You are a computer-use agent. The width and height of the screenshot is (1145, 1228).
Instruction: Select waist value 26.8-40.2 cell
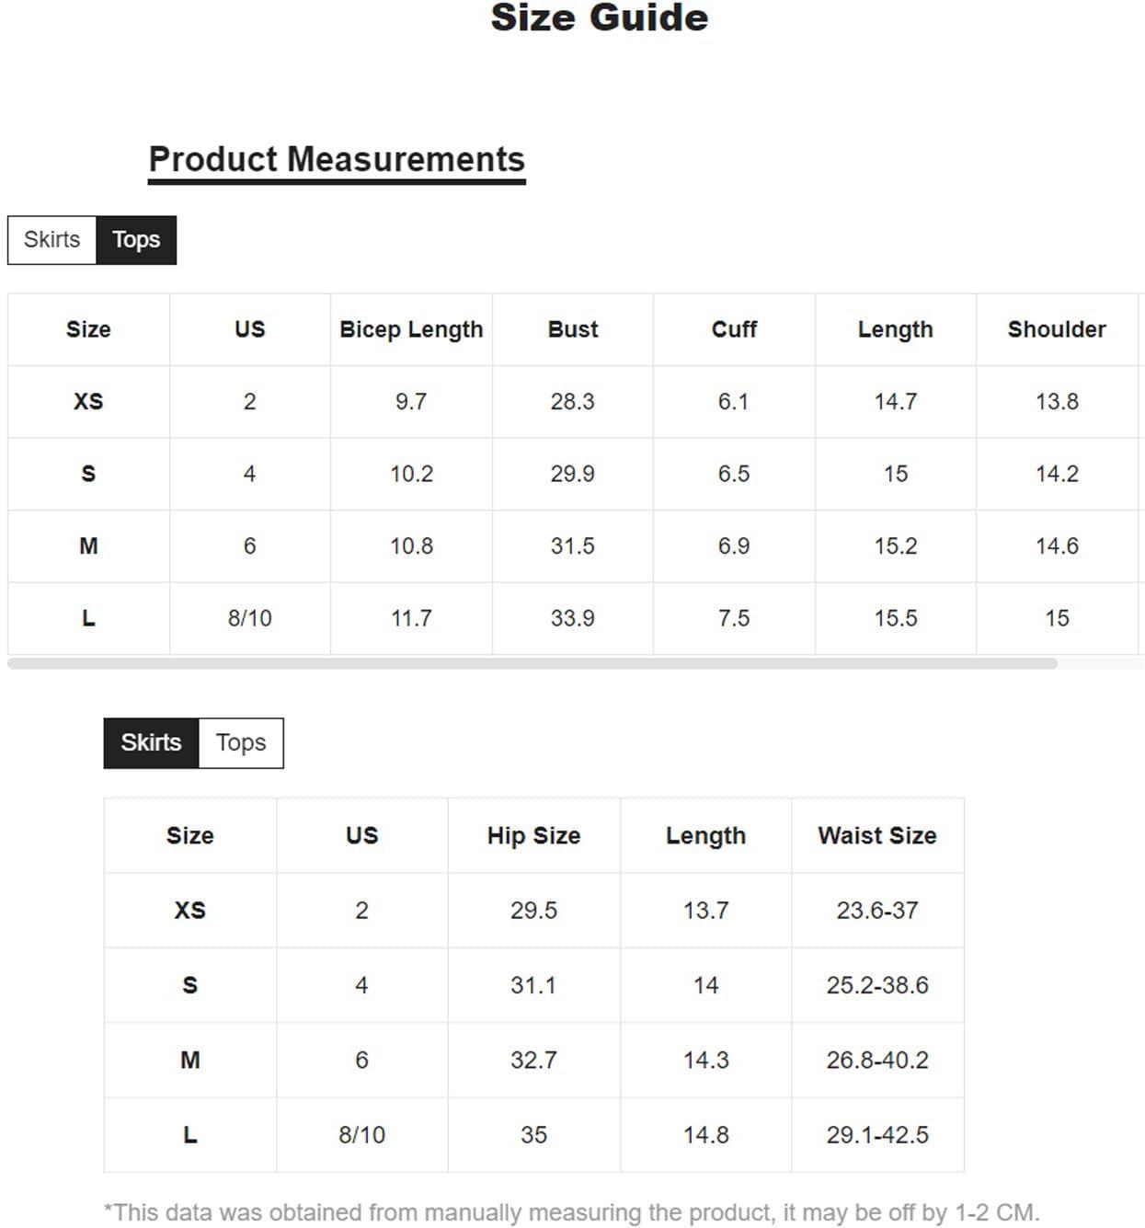pos(877,1060)
